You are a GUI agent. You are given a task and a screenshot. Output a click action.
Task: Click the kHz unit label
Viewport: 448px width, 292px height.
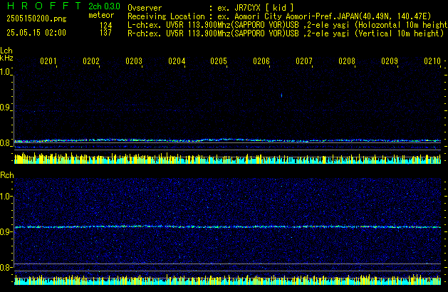point(6,58)
